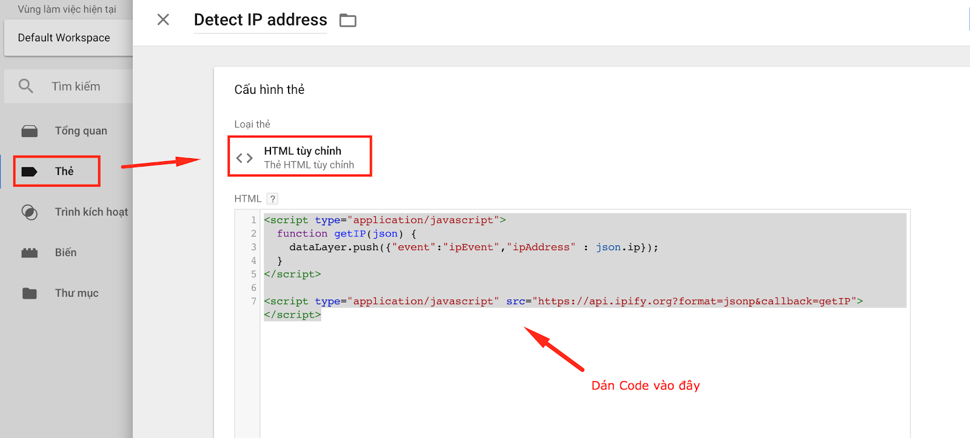This screenshot has width=970, height=438.
Task: Click the Tổng quan briefcase icon
Action: [x=30, y=131]
